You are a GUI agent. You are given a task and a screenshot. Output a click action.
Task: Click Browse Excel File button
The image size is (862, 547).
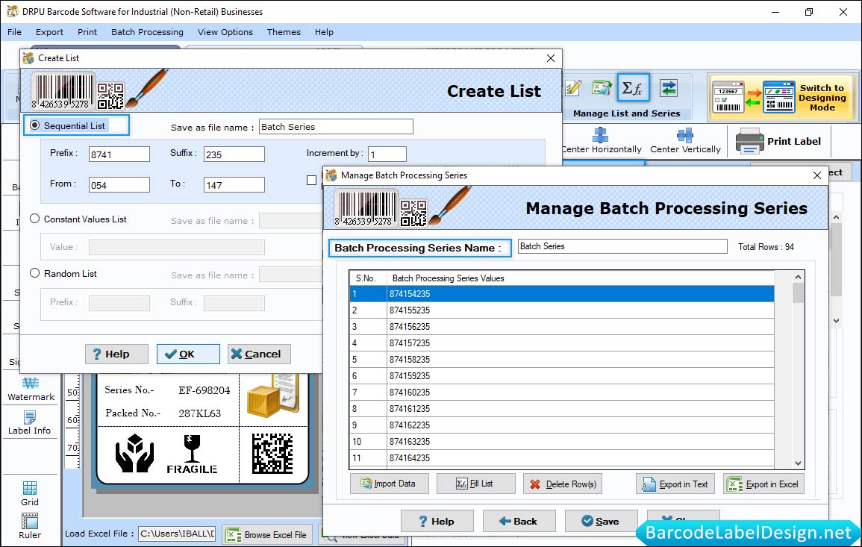pos(267,534)
